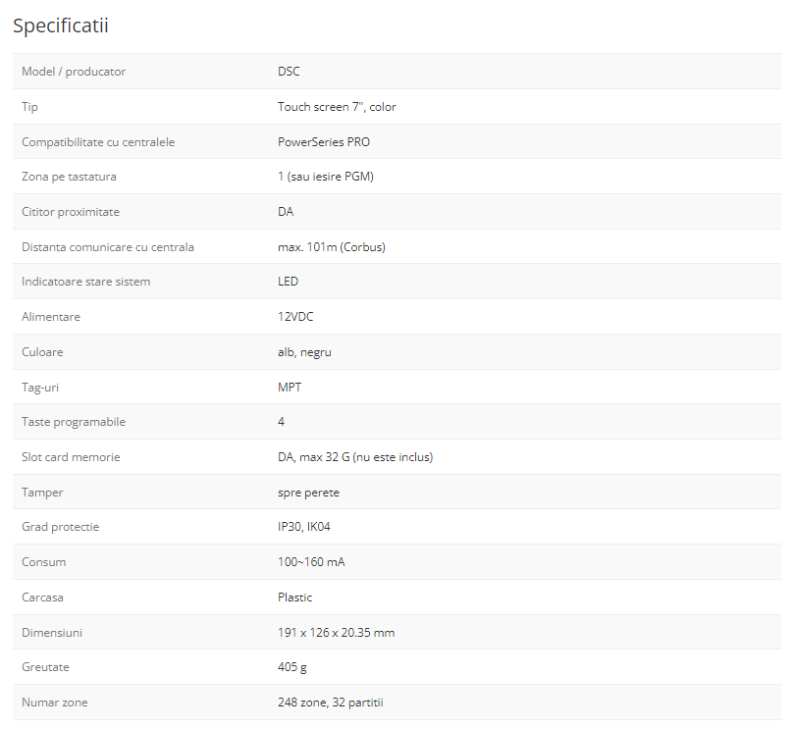
Task: Click the Taste programabile label
Action: tap(74, 422)
